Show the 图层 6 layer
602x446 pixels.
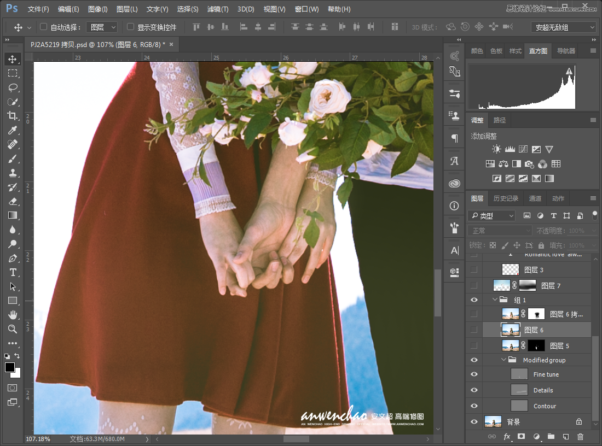(474, 330)
